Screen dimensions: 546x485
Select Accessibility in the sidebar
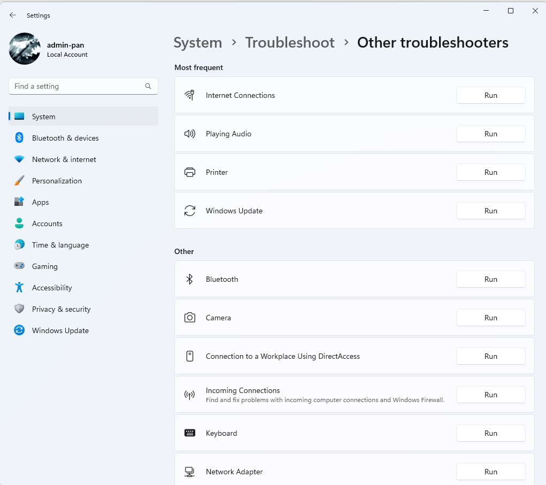[83, 288]
